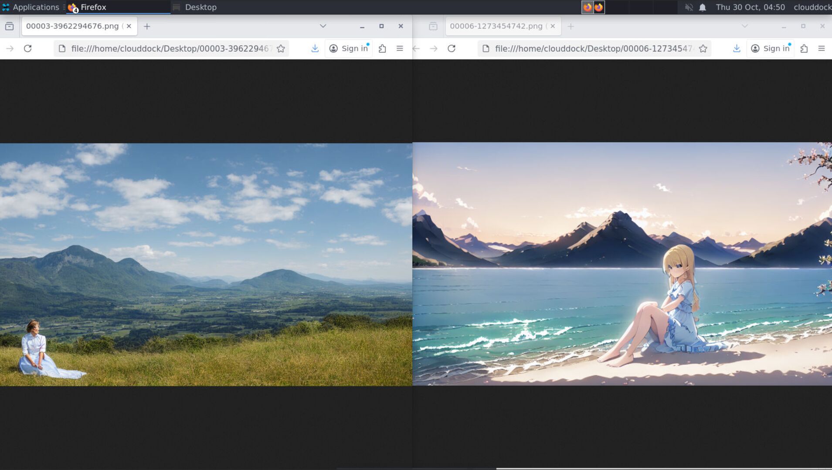
Task: Open Downloads panel in the right window
Action: pos(737,48)
